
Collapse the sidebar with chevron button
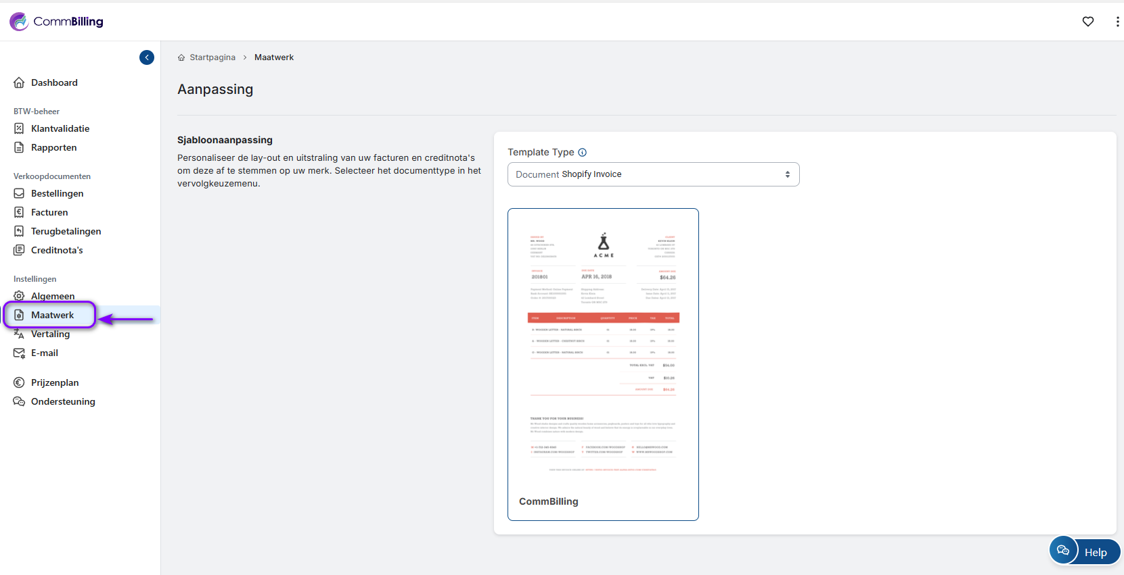147,57
